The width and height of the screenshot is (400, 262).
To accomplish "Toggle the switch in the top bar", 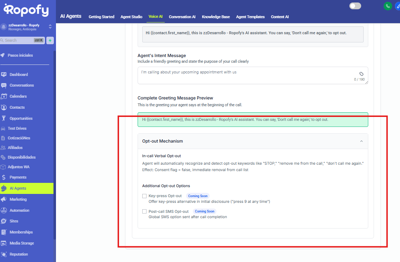I will pos(355,6).
